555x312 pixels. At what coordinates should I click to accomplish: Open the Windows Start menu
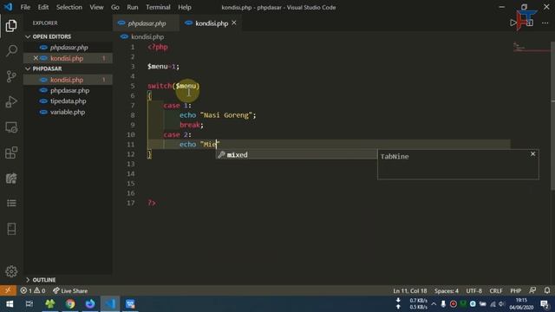10,304
